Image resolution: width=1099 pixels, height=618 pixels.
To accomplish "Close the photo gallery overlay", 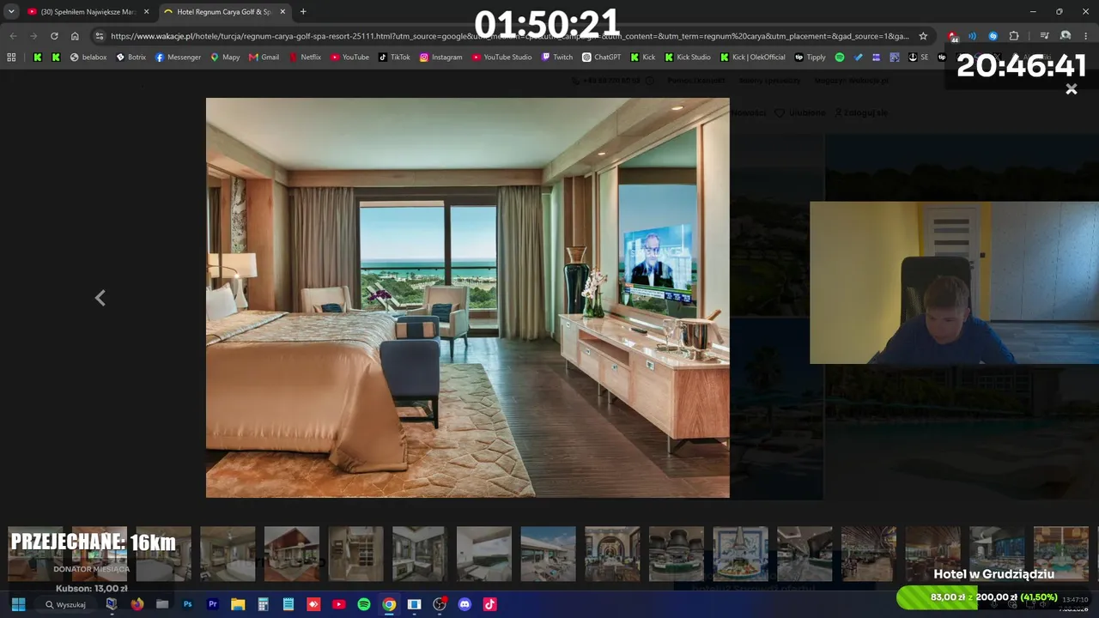I will point(1072,89).
